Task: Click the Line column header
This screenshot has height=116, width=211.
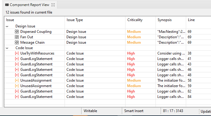Action: pyautogui.click(x=191, y=20)
